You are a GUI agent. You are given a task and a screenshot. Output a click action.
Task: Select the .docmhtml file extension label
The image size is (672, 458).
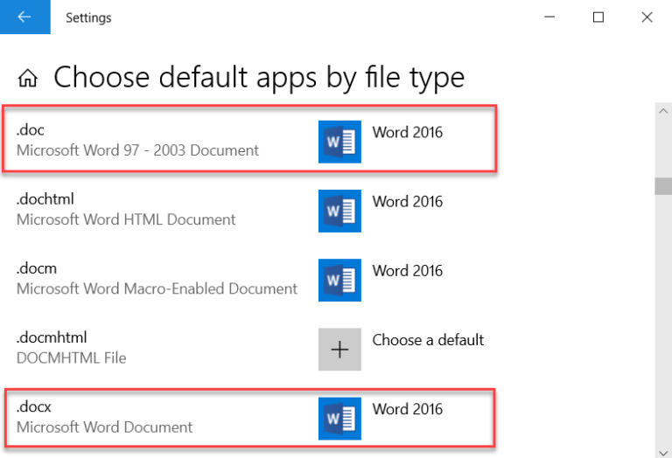[x=52, y=337]
